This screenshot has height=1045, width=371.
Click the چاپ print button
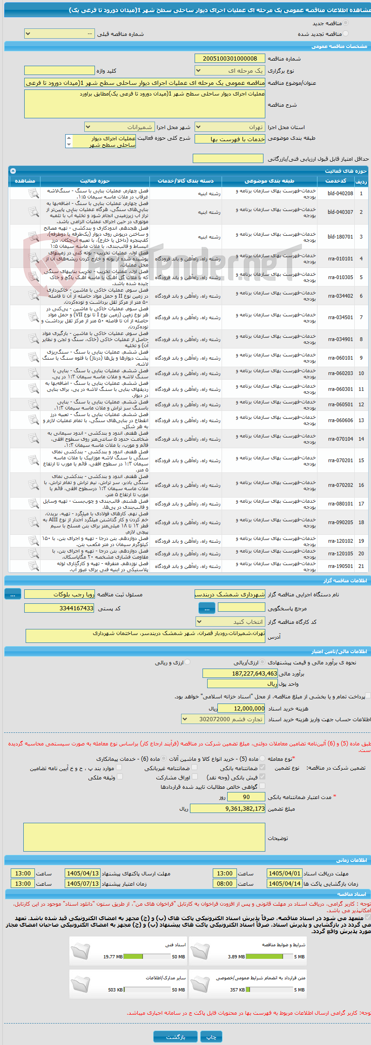[x=211, y=1037]
